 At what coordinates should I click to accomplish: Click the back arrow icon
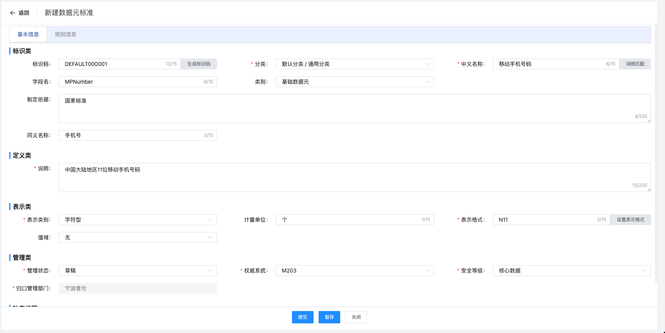(x=13, y=13)
